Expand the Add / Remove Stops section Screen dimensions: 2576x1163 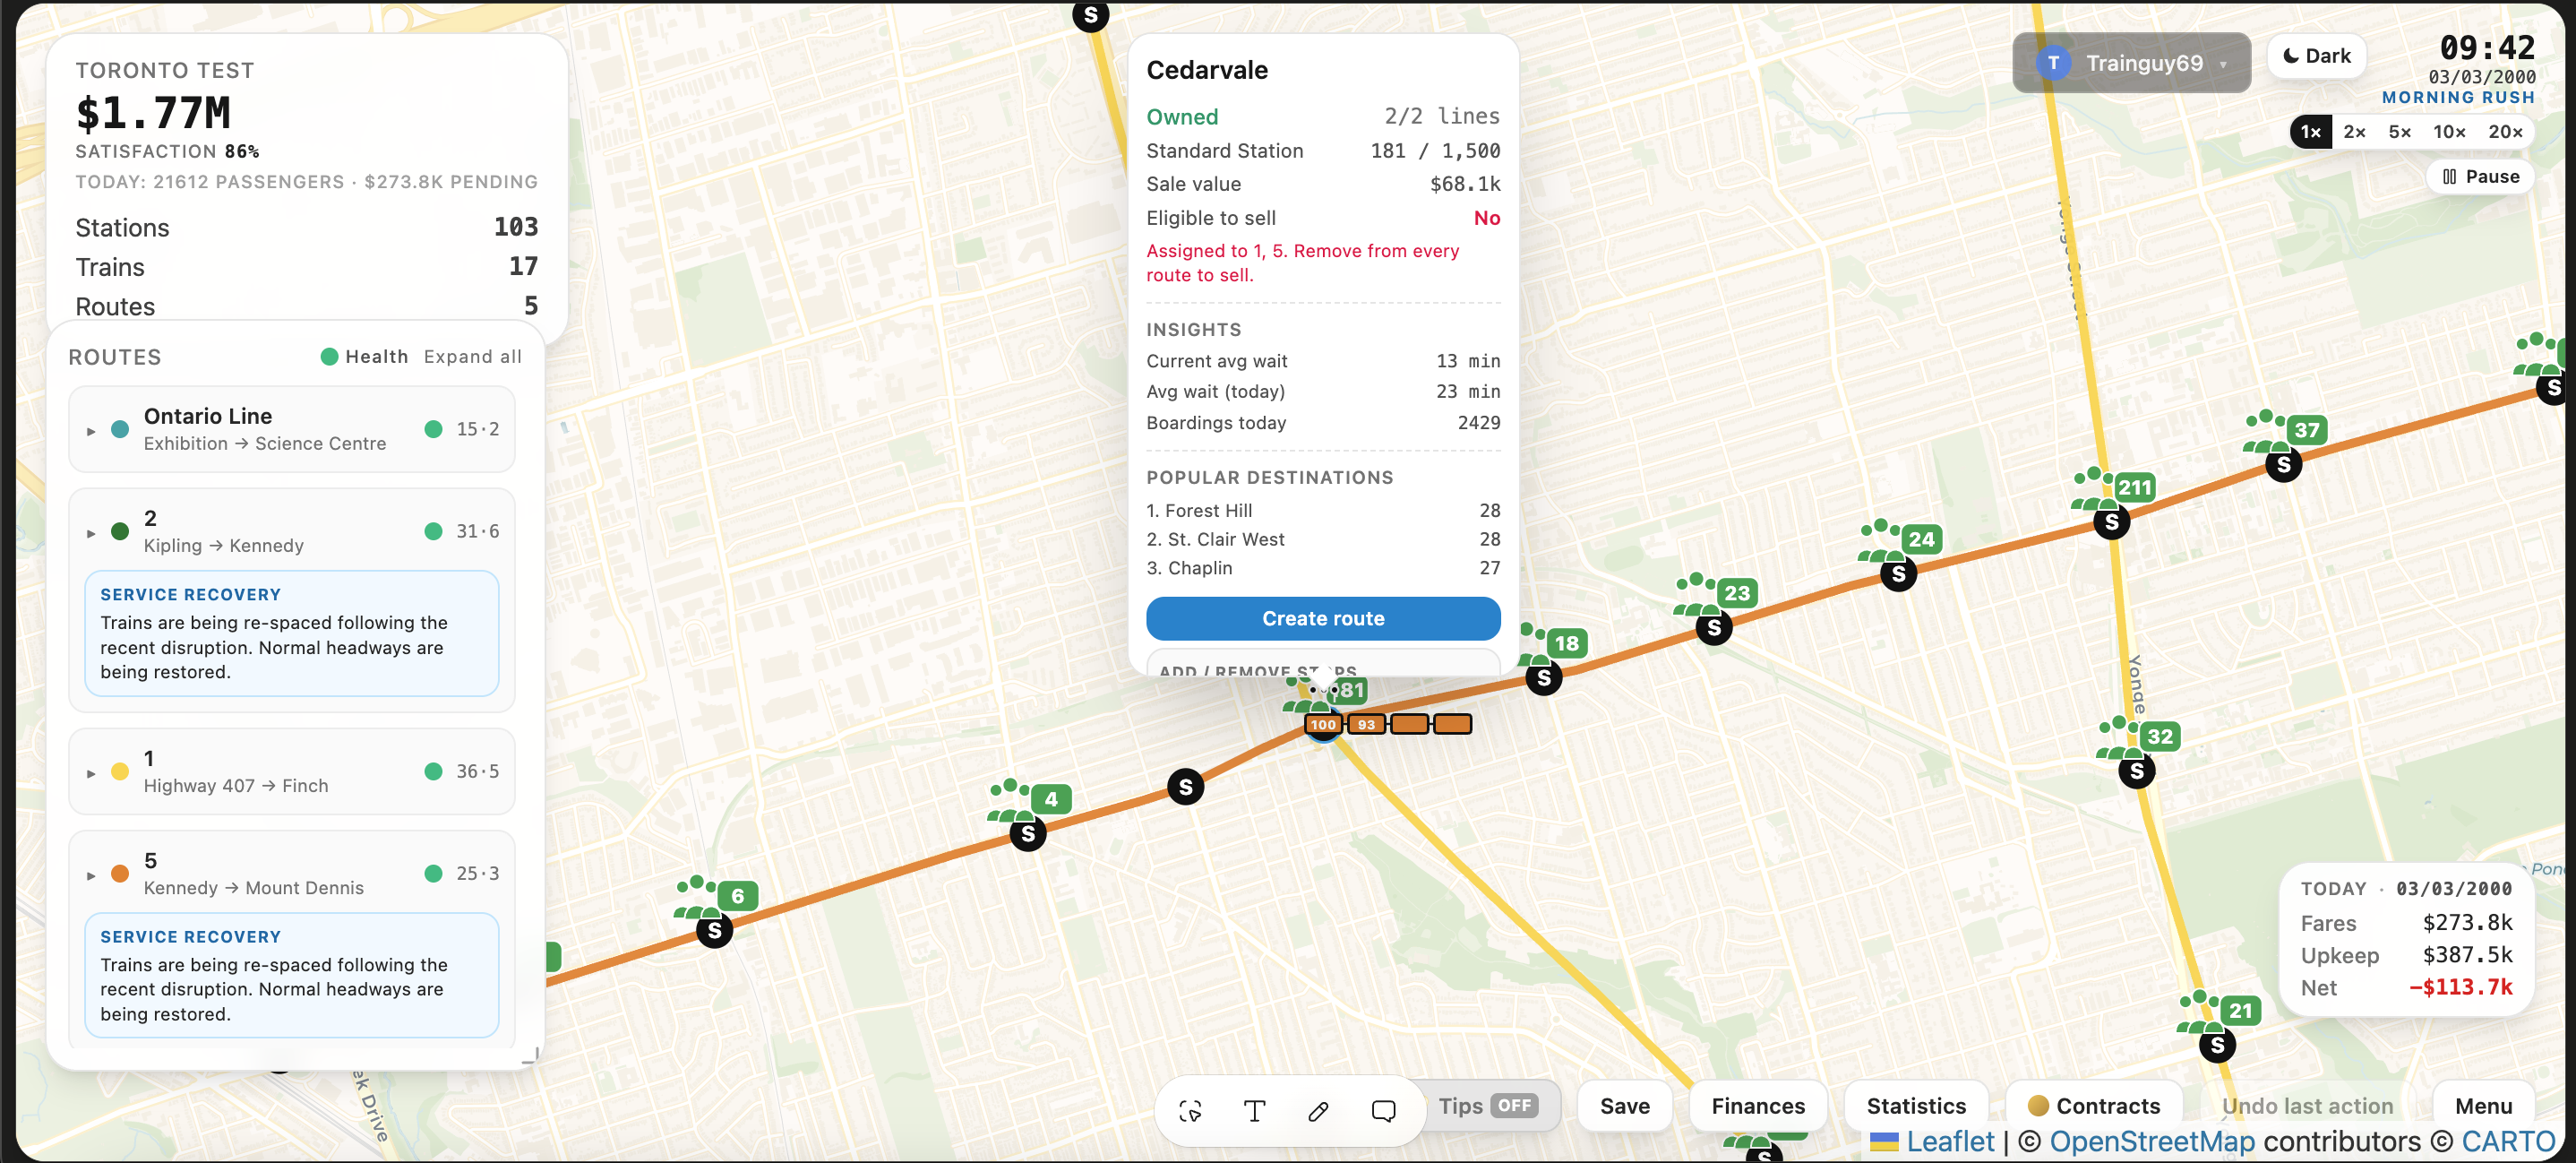coord(1322,666)
